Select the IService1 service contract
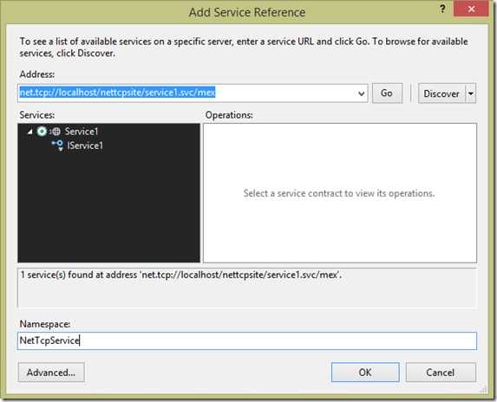 click(x=85, y=146)
